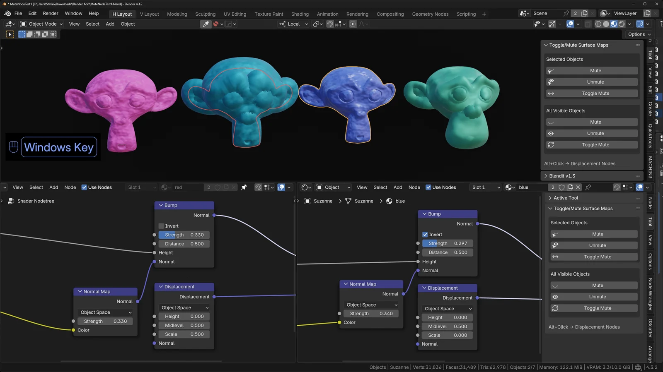663x372 pixels.
Task: Adjust Strength 0.297 slider on right Bump node
Action: [448, 243]
